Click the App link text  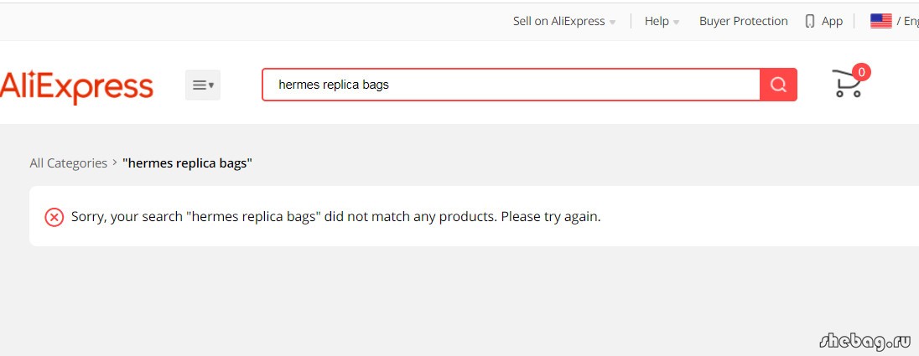pyautogui.click(x=832, y=21)
